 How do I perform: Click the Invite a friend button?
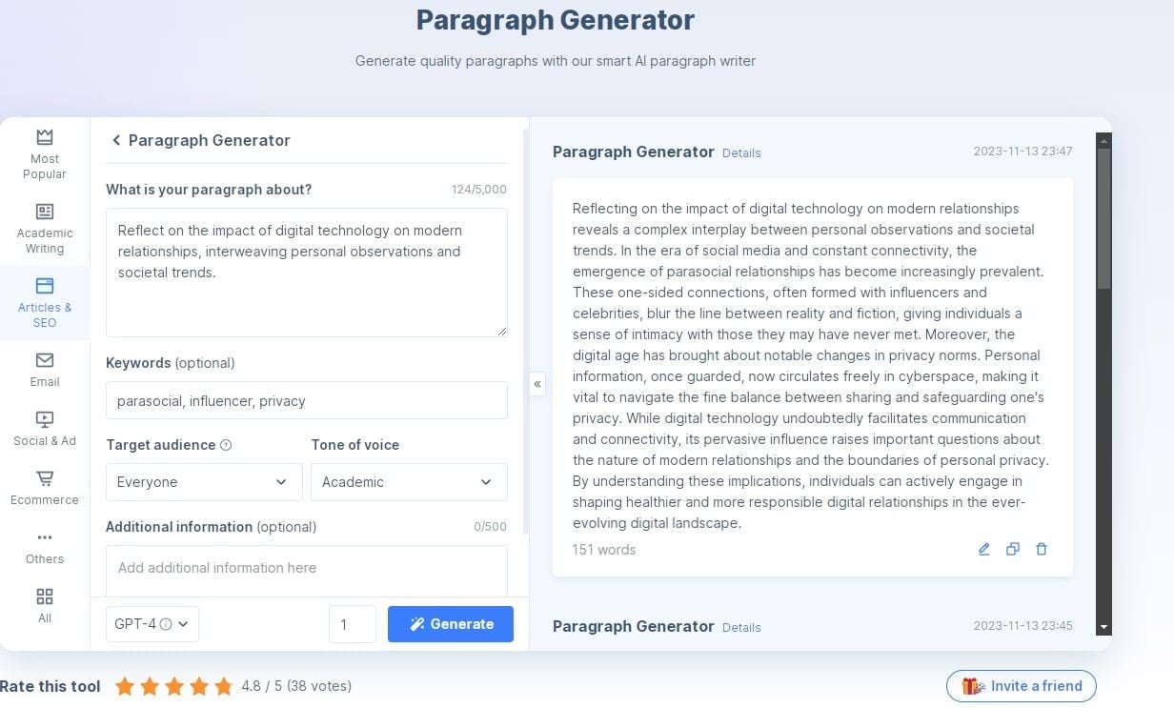pos(1022,686)
